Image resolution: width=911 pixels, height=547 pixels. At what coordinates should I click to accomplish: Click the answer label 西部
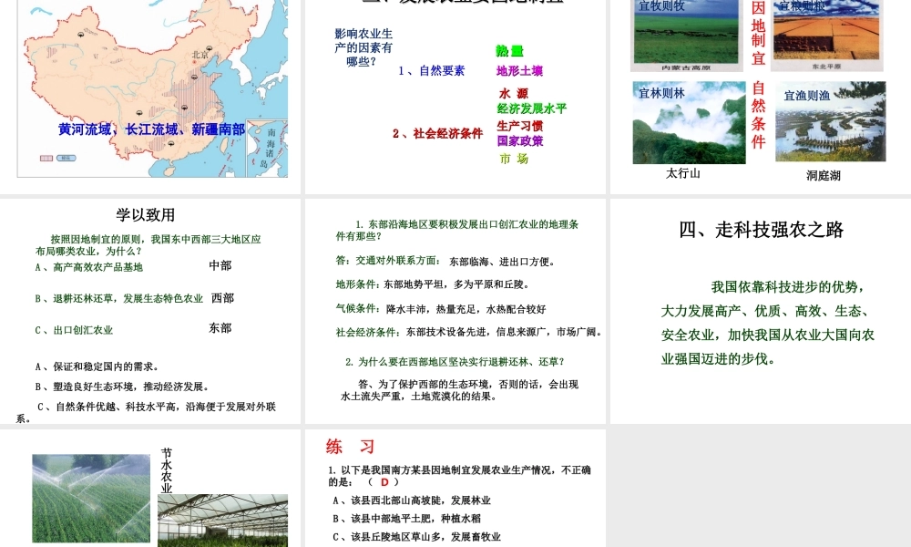pyautogui.click(x=222, y=298)
